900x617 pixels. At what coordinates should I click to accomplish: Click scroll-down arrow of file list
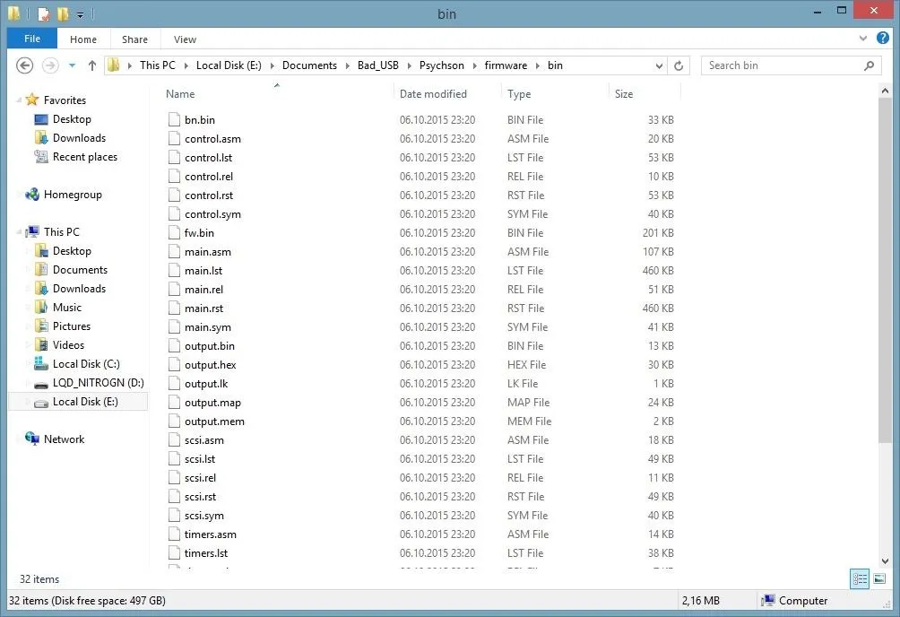(885, 561)
